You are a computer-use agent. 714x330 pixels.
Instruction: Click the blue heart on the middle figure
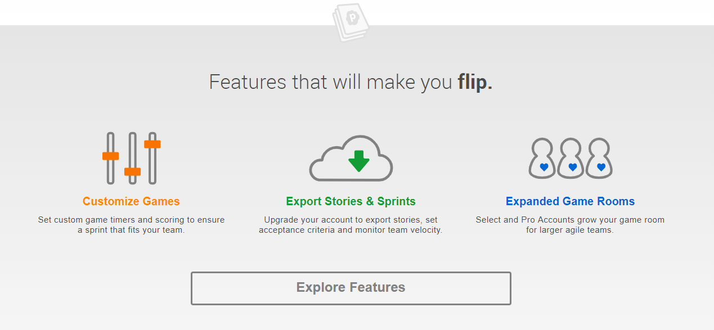pos(572,167)
